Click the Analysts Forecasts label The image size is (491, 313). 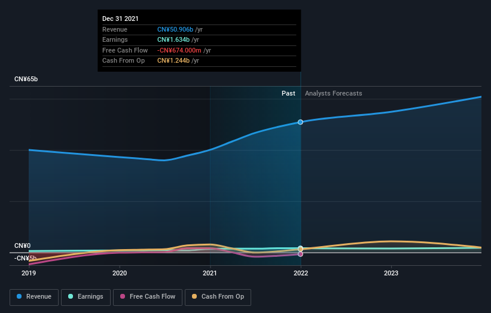point(334,94)
